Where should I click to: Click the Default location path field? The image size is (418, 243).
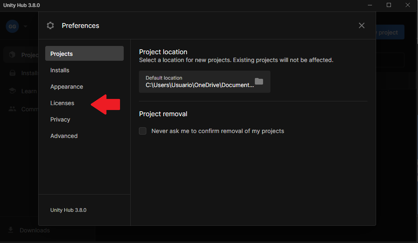(x=204, y=82)
